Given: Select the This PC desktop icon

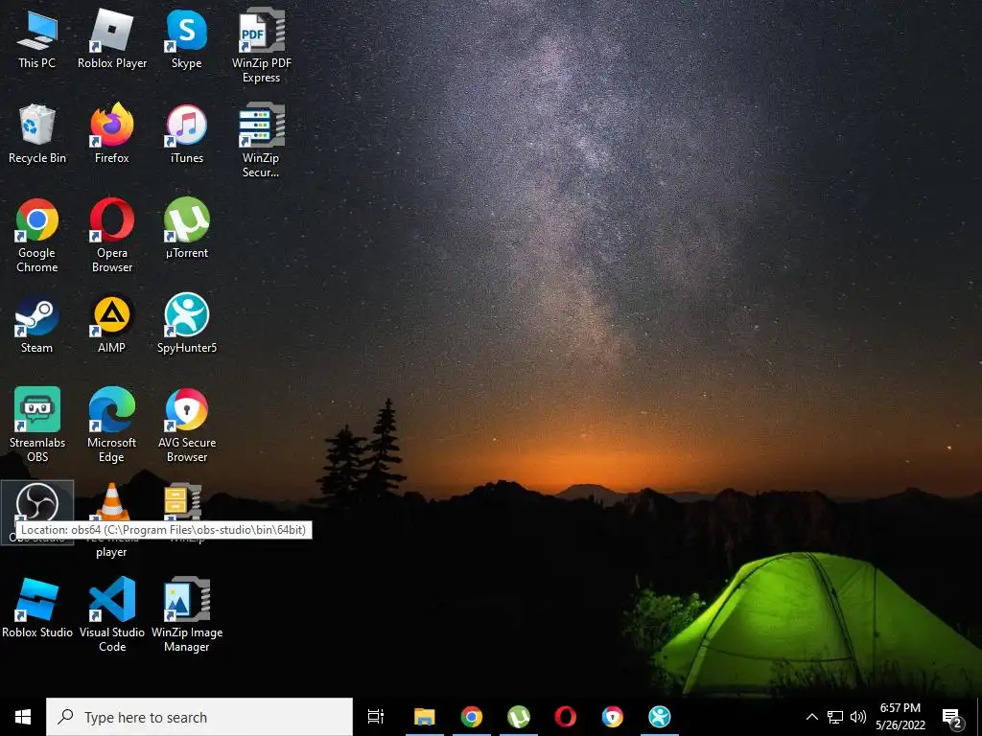Looking at the screenshot, I should [x=37, y=38].
